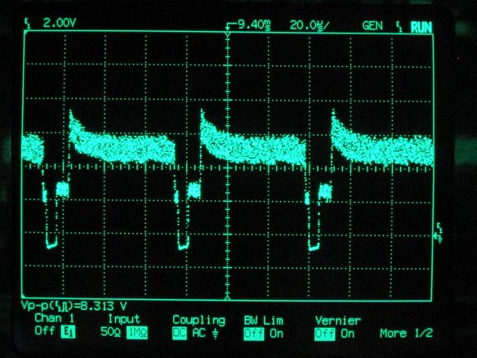
Task: Enable Vernier On
Action: click(347, 333)
